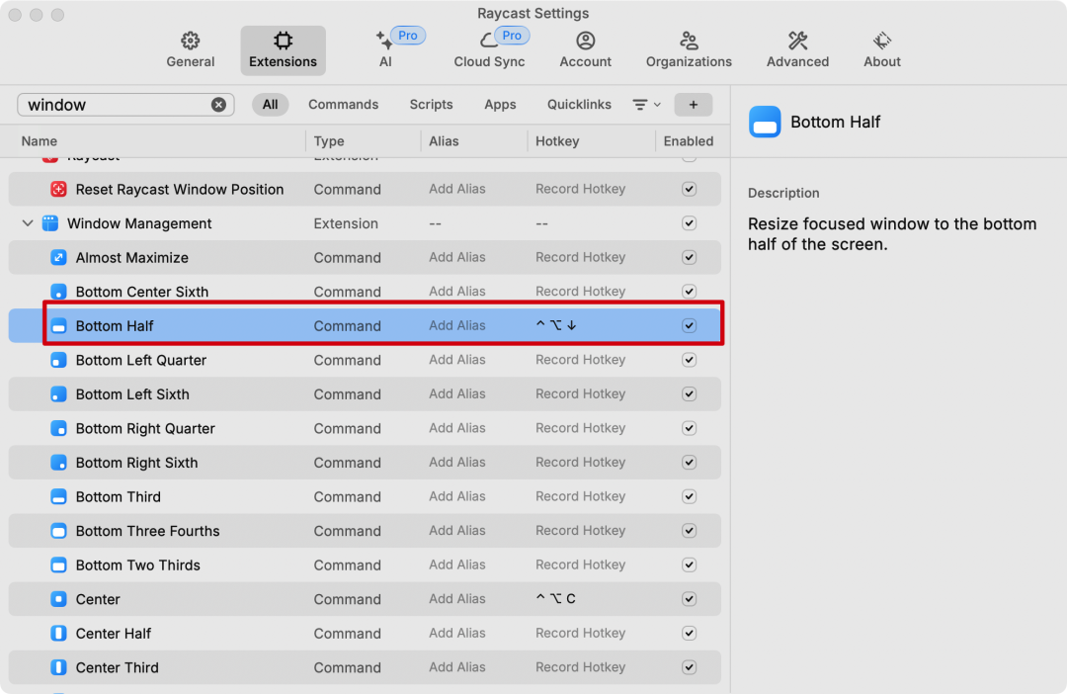Click the Bottom Right Sixth icon
Viewport: 1067px width, 694px height.
coord(58,463)
